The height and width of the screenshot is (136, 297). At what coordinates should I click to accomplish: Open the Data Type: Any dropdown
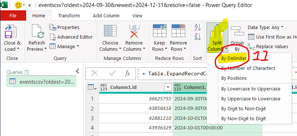(265, 28)
